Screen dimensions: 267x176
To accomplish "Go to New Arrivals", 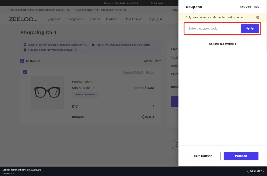I will (x=133, y=19).
